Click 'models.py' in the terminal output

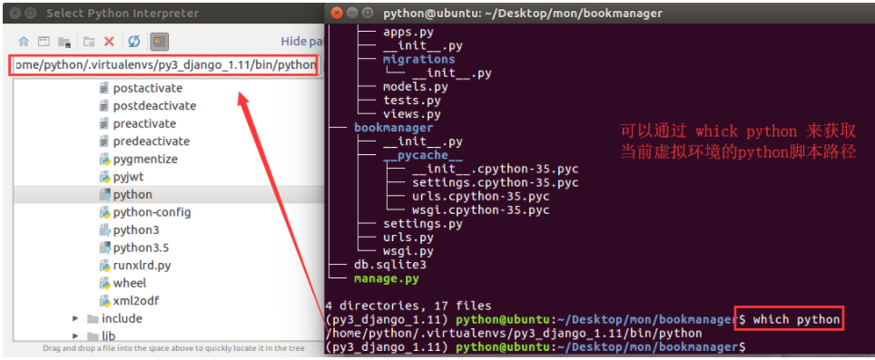416,87
